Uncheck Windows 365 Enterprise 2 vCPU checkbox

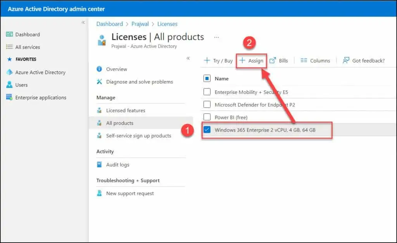207,130
